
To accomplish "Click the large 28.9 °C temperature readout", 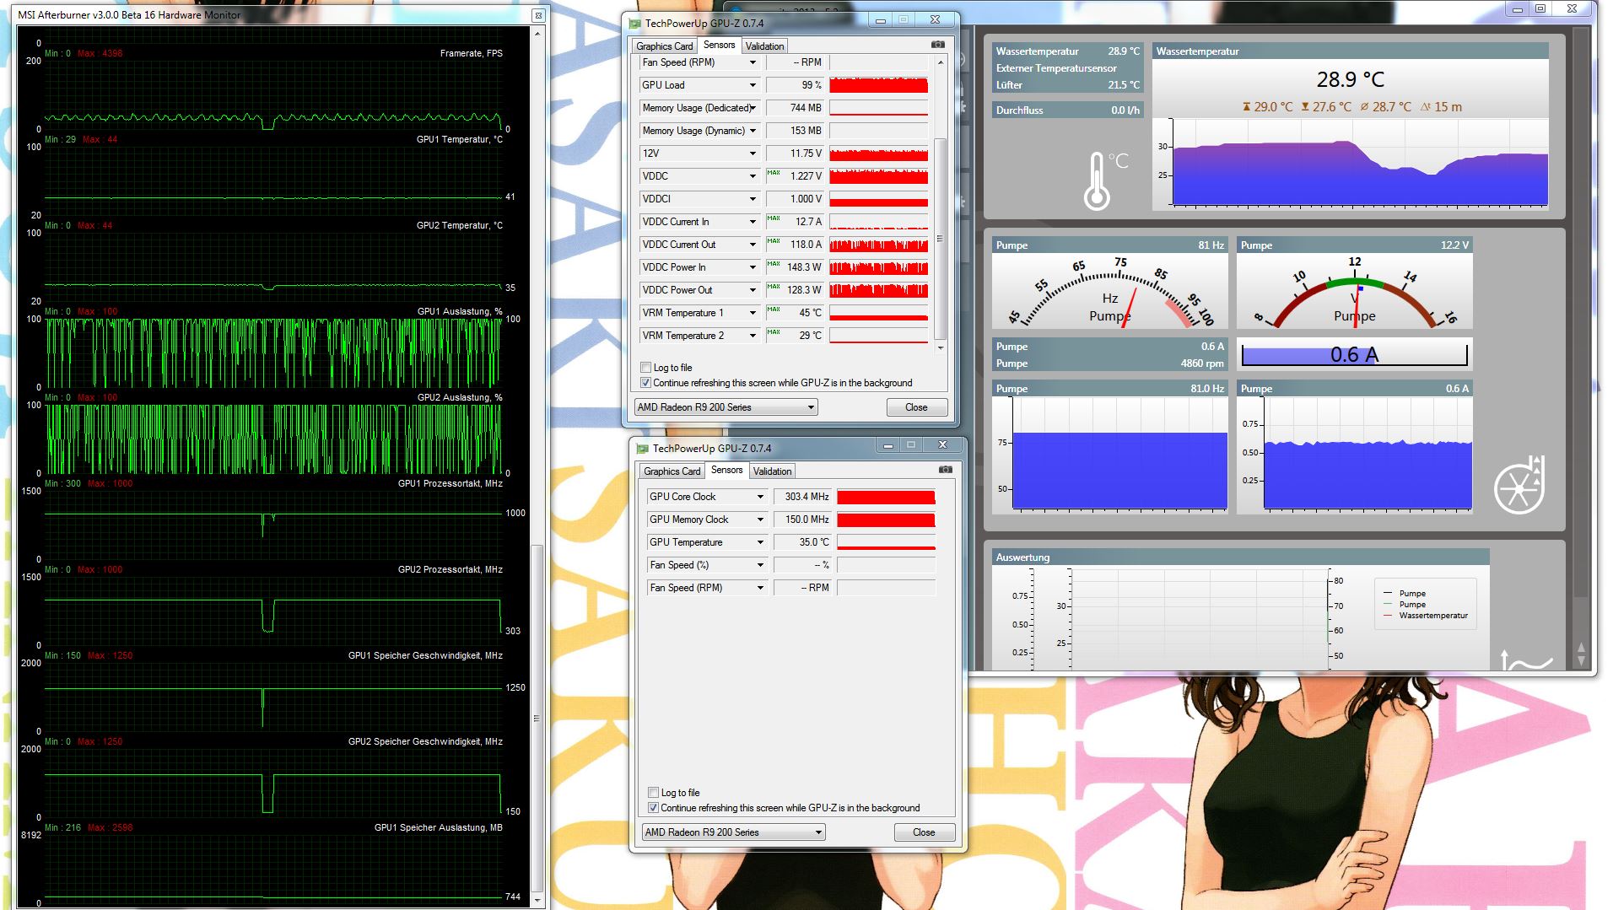I will pyautogui.click(x=1351, y=79).
